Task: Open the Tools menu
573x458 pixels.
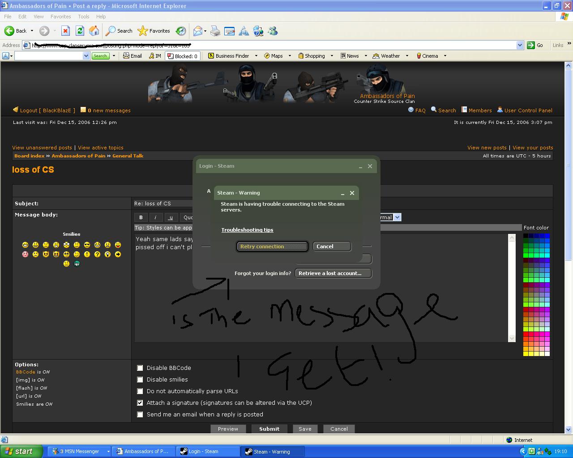Action: pyautogui.click(x=83, y=17)
